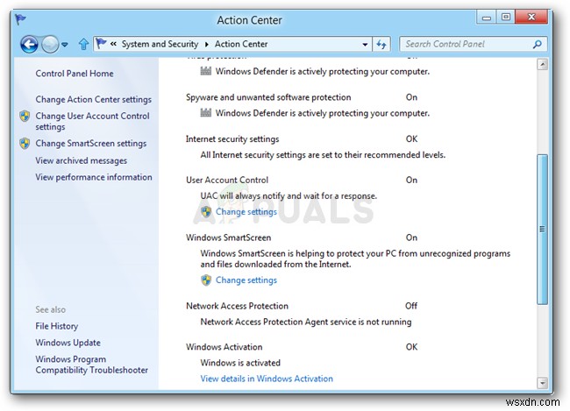Maximize the Action Center window

coord(506,17)
